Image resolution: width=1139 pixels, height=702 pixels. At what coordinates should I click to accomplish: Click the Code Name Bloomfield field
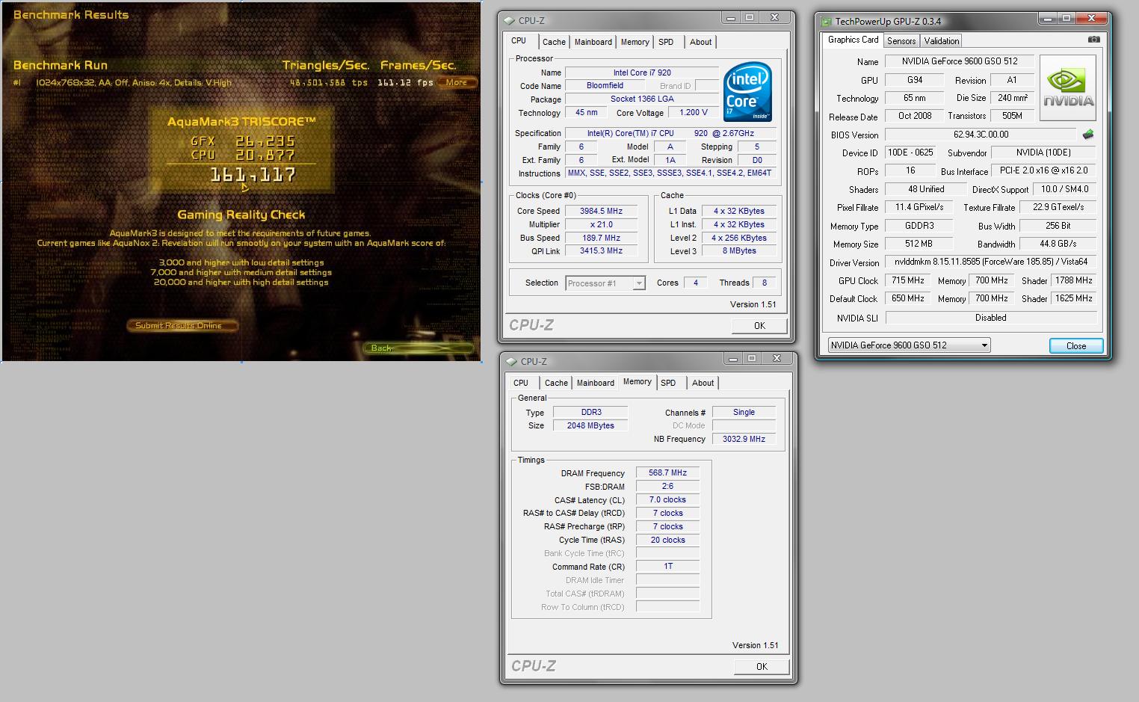click(605, 86)
